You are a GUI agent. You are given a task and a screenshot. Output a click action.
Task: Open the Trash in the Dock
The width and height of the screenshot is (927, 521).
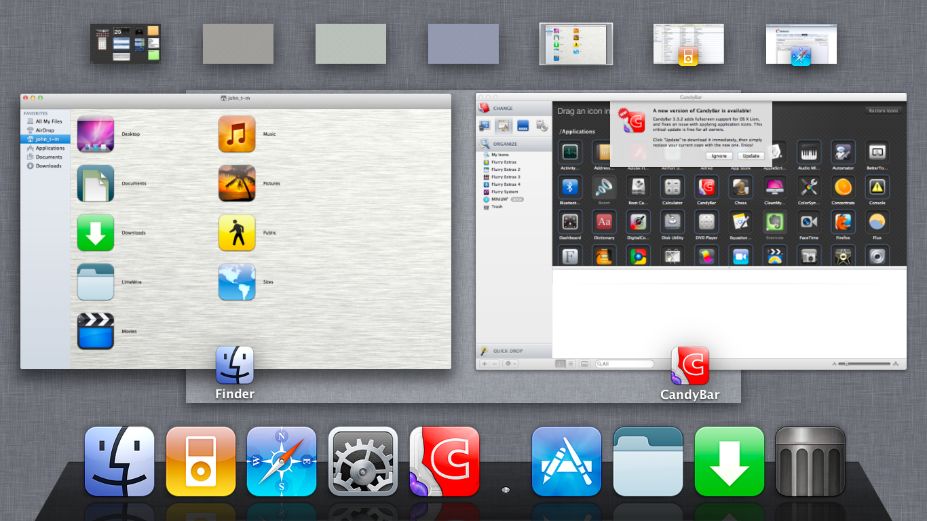[x=810, y=461]
